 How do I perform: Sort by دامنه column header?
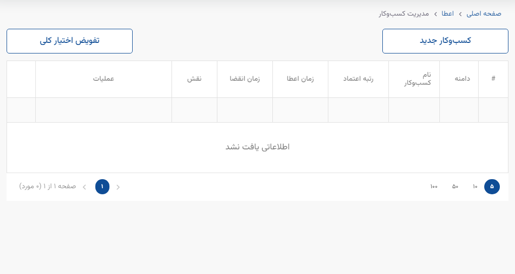click(462, 79)
